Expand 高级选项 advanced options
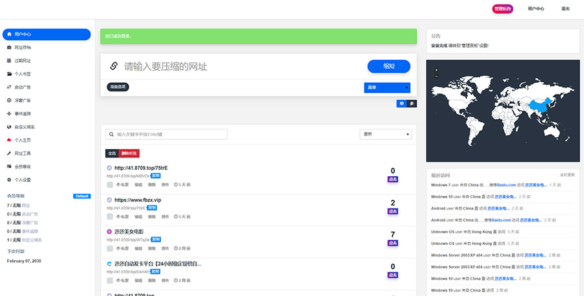 (118, 87)
